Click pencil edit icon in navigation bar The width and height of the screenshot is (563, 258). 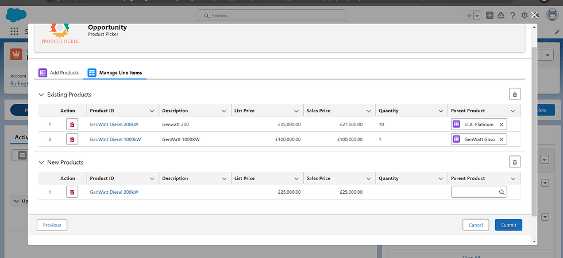coord(557,32)
